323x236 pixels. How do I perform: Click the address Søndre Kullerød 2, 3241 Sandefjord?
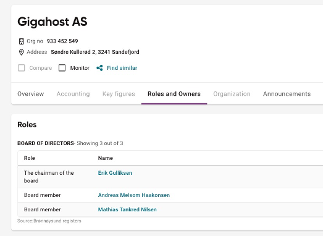pos(95,52)
